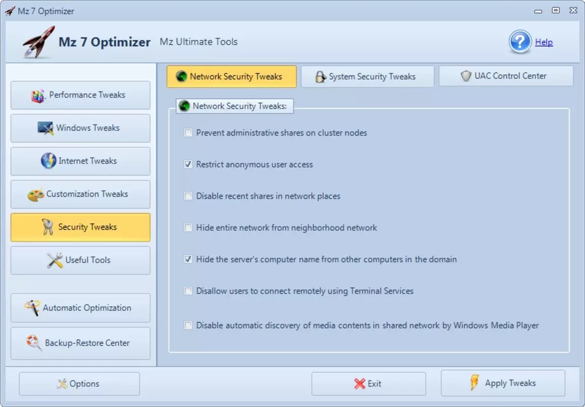Click the Mz Ultimate Tools subtitle text
Viewport: 585px width, 407px height.
coord(198,42)
